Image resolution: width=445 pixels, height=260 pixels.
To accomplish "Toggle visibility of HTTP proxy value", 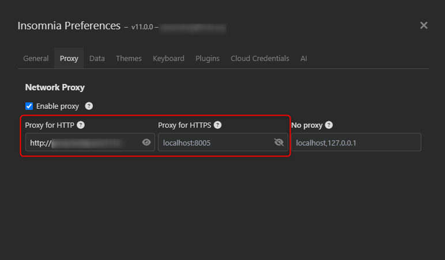I will click(146, 142).
